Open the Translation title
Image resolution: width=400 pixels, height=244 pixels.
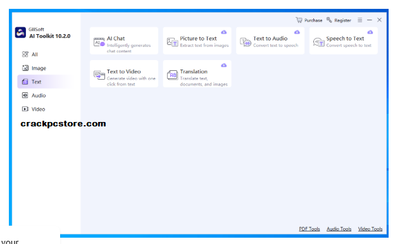194,71
